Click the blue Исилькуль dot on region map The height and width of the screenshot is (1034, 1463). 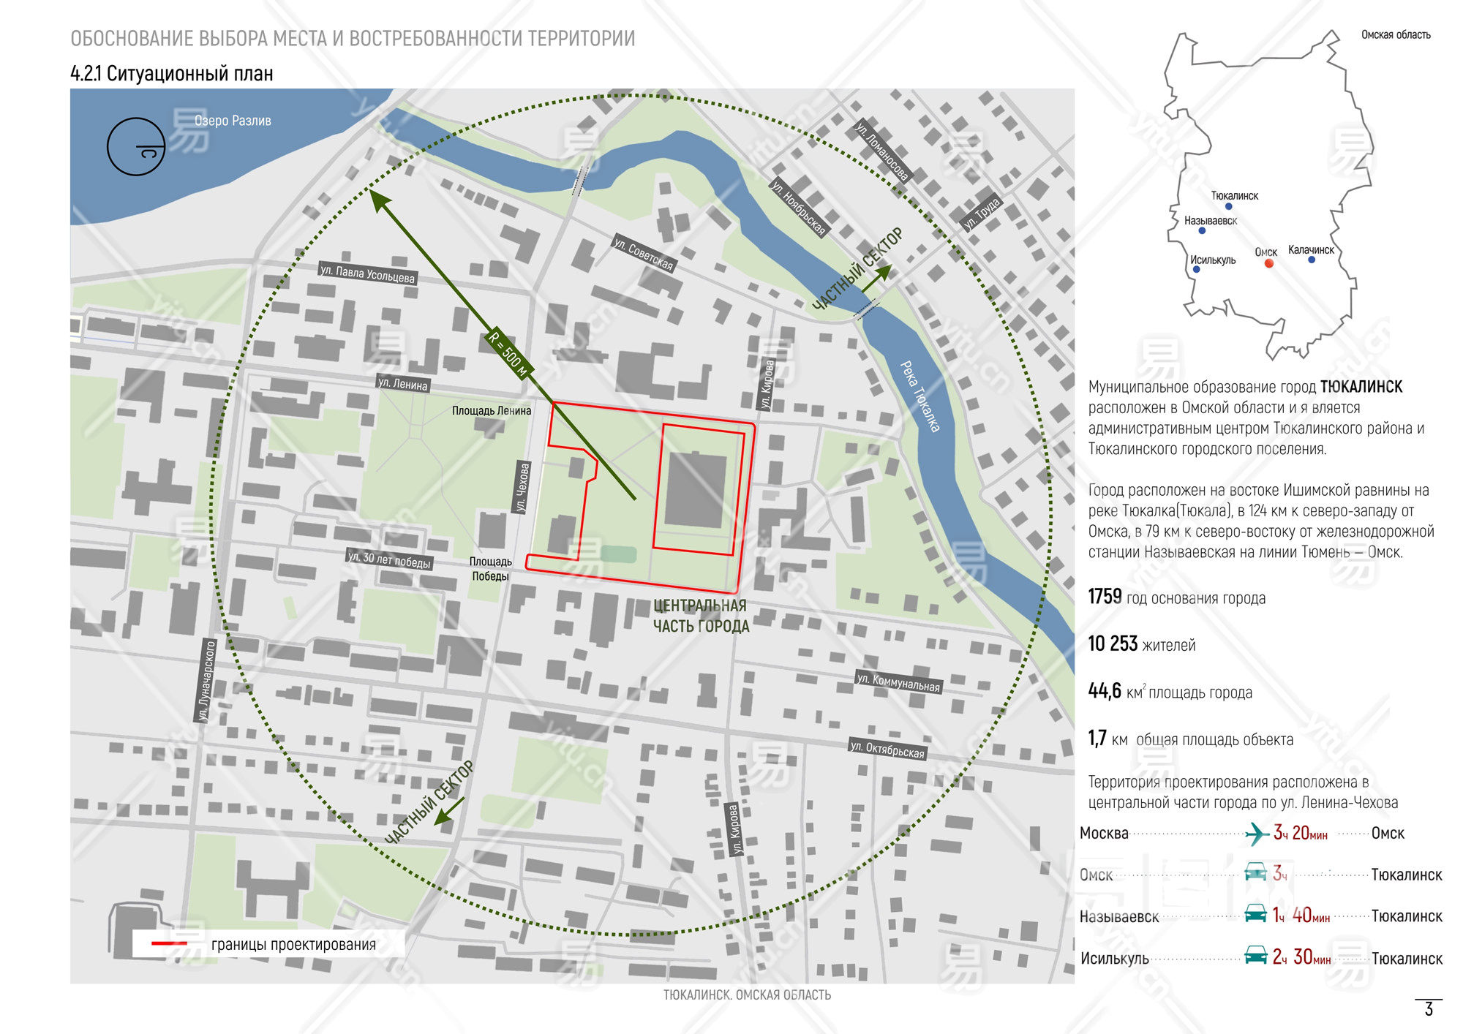tap(1196, 270)
